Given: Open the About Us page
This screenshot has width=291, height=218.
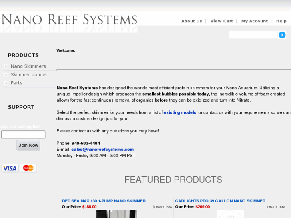Looking at the screenshot, I should coord(191,21).
